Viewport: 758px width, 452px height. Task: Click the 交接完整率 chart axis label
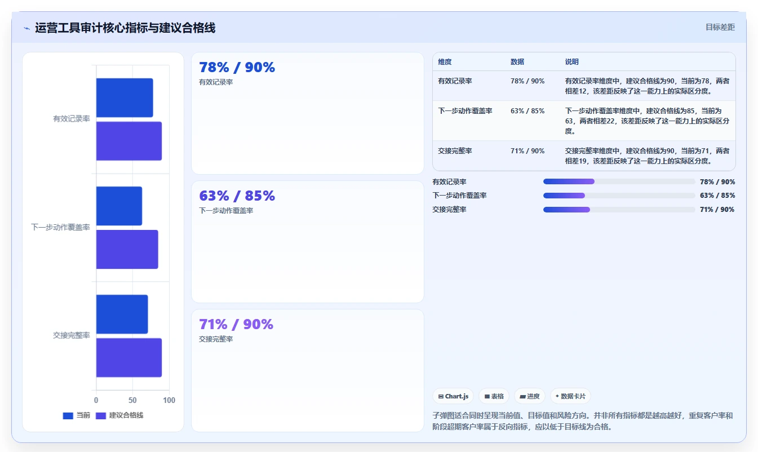pyautogui.click(x=72, y=335)
